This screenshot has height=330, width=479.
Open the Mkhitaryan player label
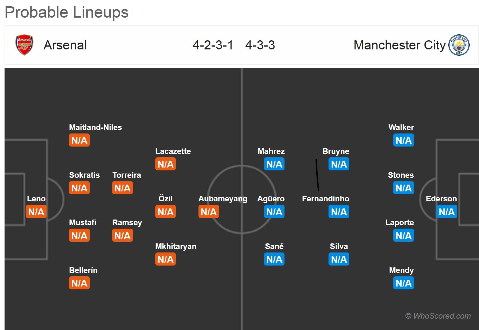[176, 247]
